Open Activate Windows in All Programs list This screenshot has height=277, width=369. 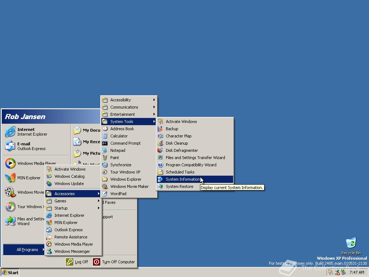pos(73,169)
